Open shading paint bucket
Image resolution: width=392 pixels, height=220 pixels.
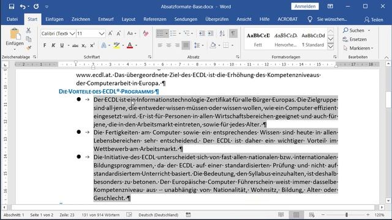[213, 45]
